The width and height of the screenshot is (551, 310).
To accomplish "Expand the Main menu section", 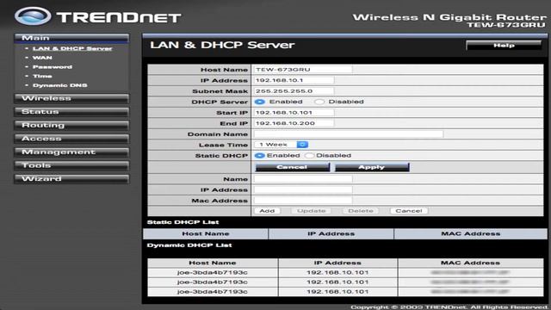I will click(x=71, y=38).
